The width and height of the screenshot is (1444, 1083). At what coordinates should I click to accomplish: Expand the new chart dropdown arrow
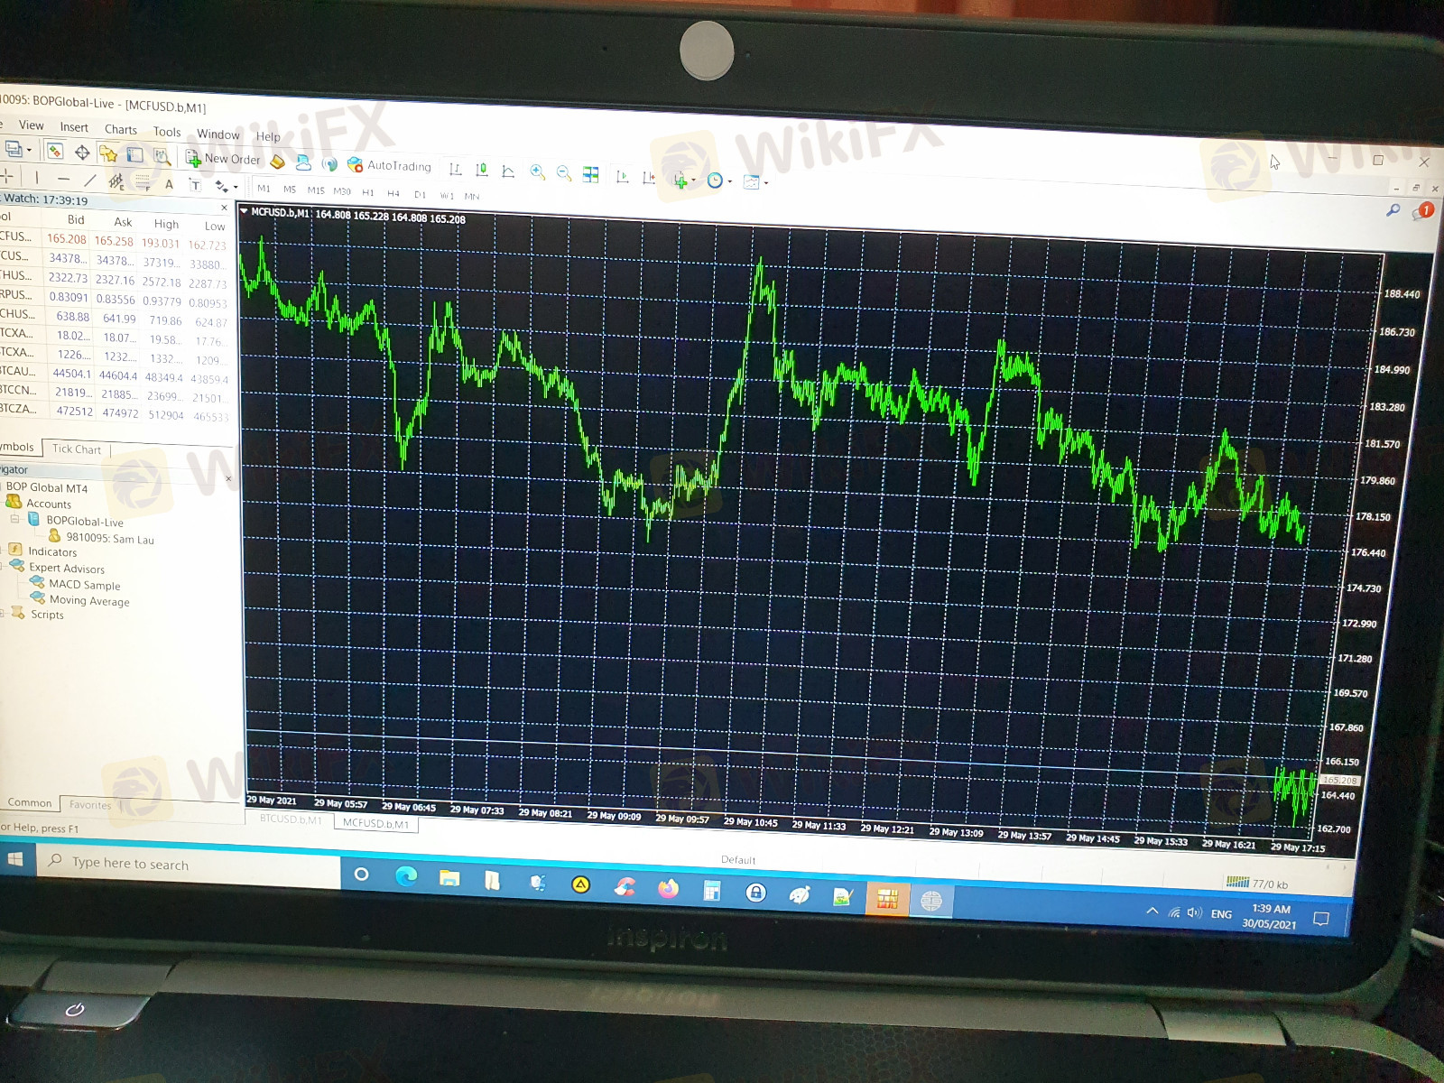tap(30, 150)
